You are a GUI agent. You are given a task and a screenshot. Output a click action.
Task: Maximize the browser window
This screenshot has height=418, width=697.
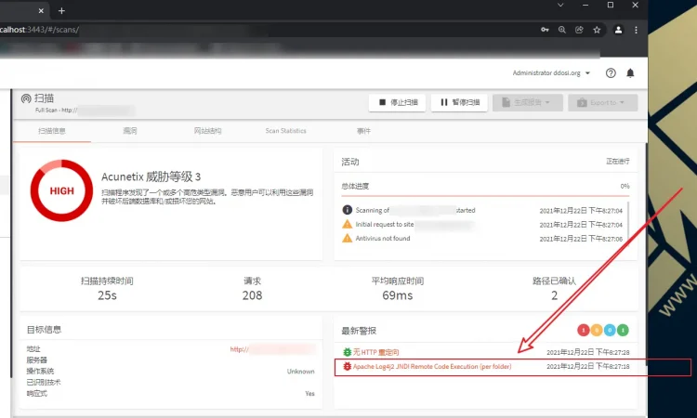pyautogui.click(x=611, y=5)
